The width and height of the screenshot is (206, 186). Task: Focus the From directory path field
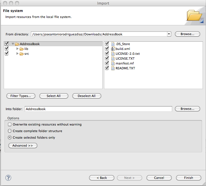(99, 34)
